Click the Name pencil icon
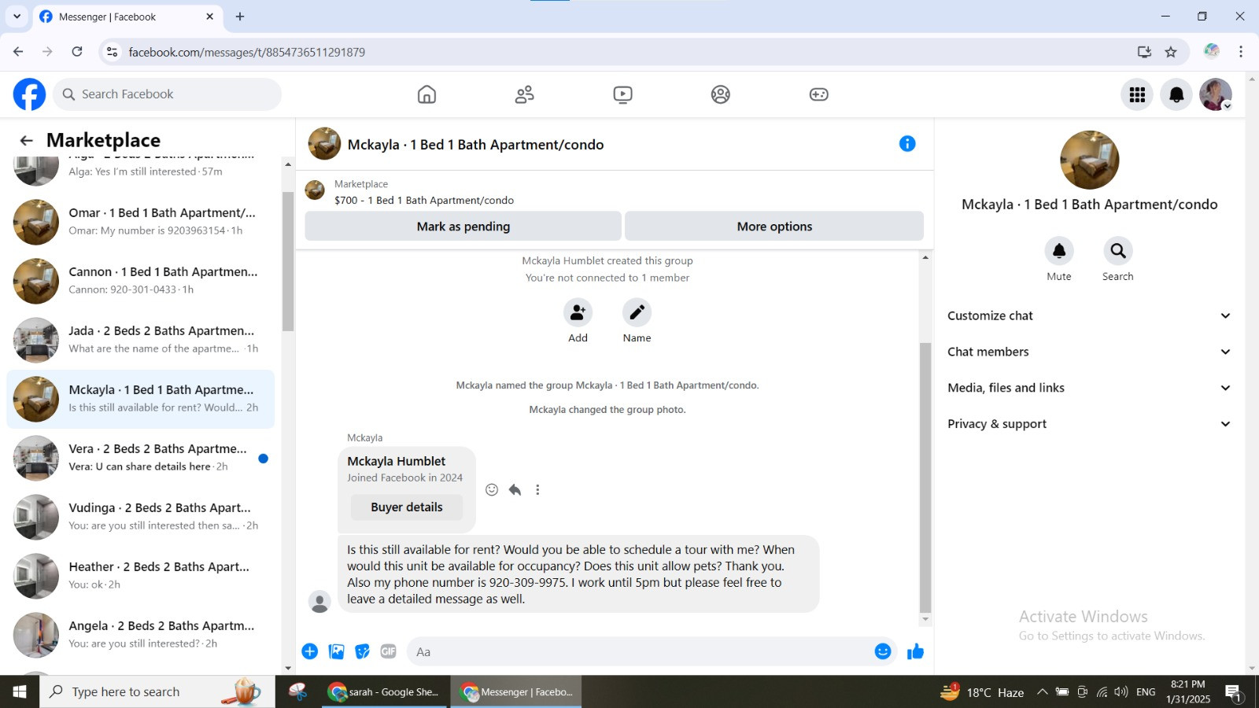Screen dimensions: 1259x708 637,312
